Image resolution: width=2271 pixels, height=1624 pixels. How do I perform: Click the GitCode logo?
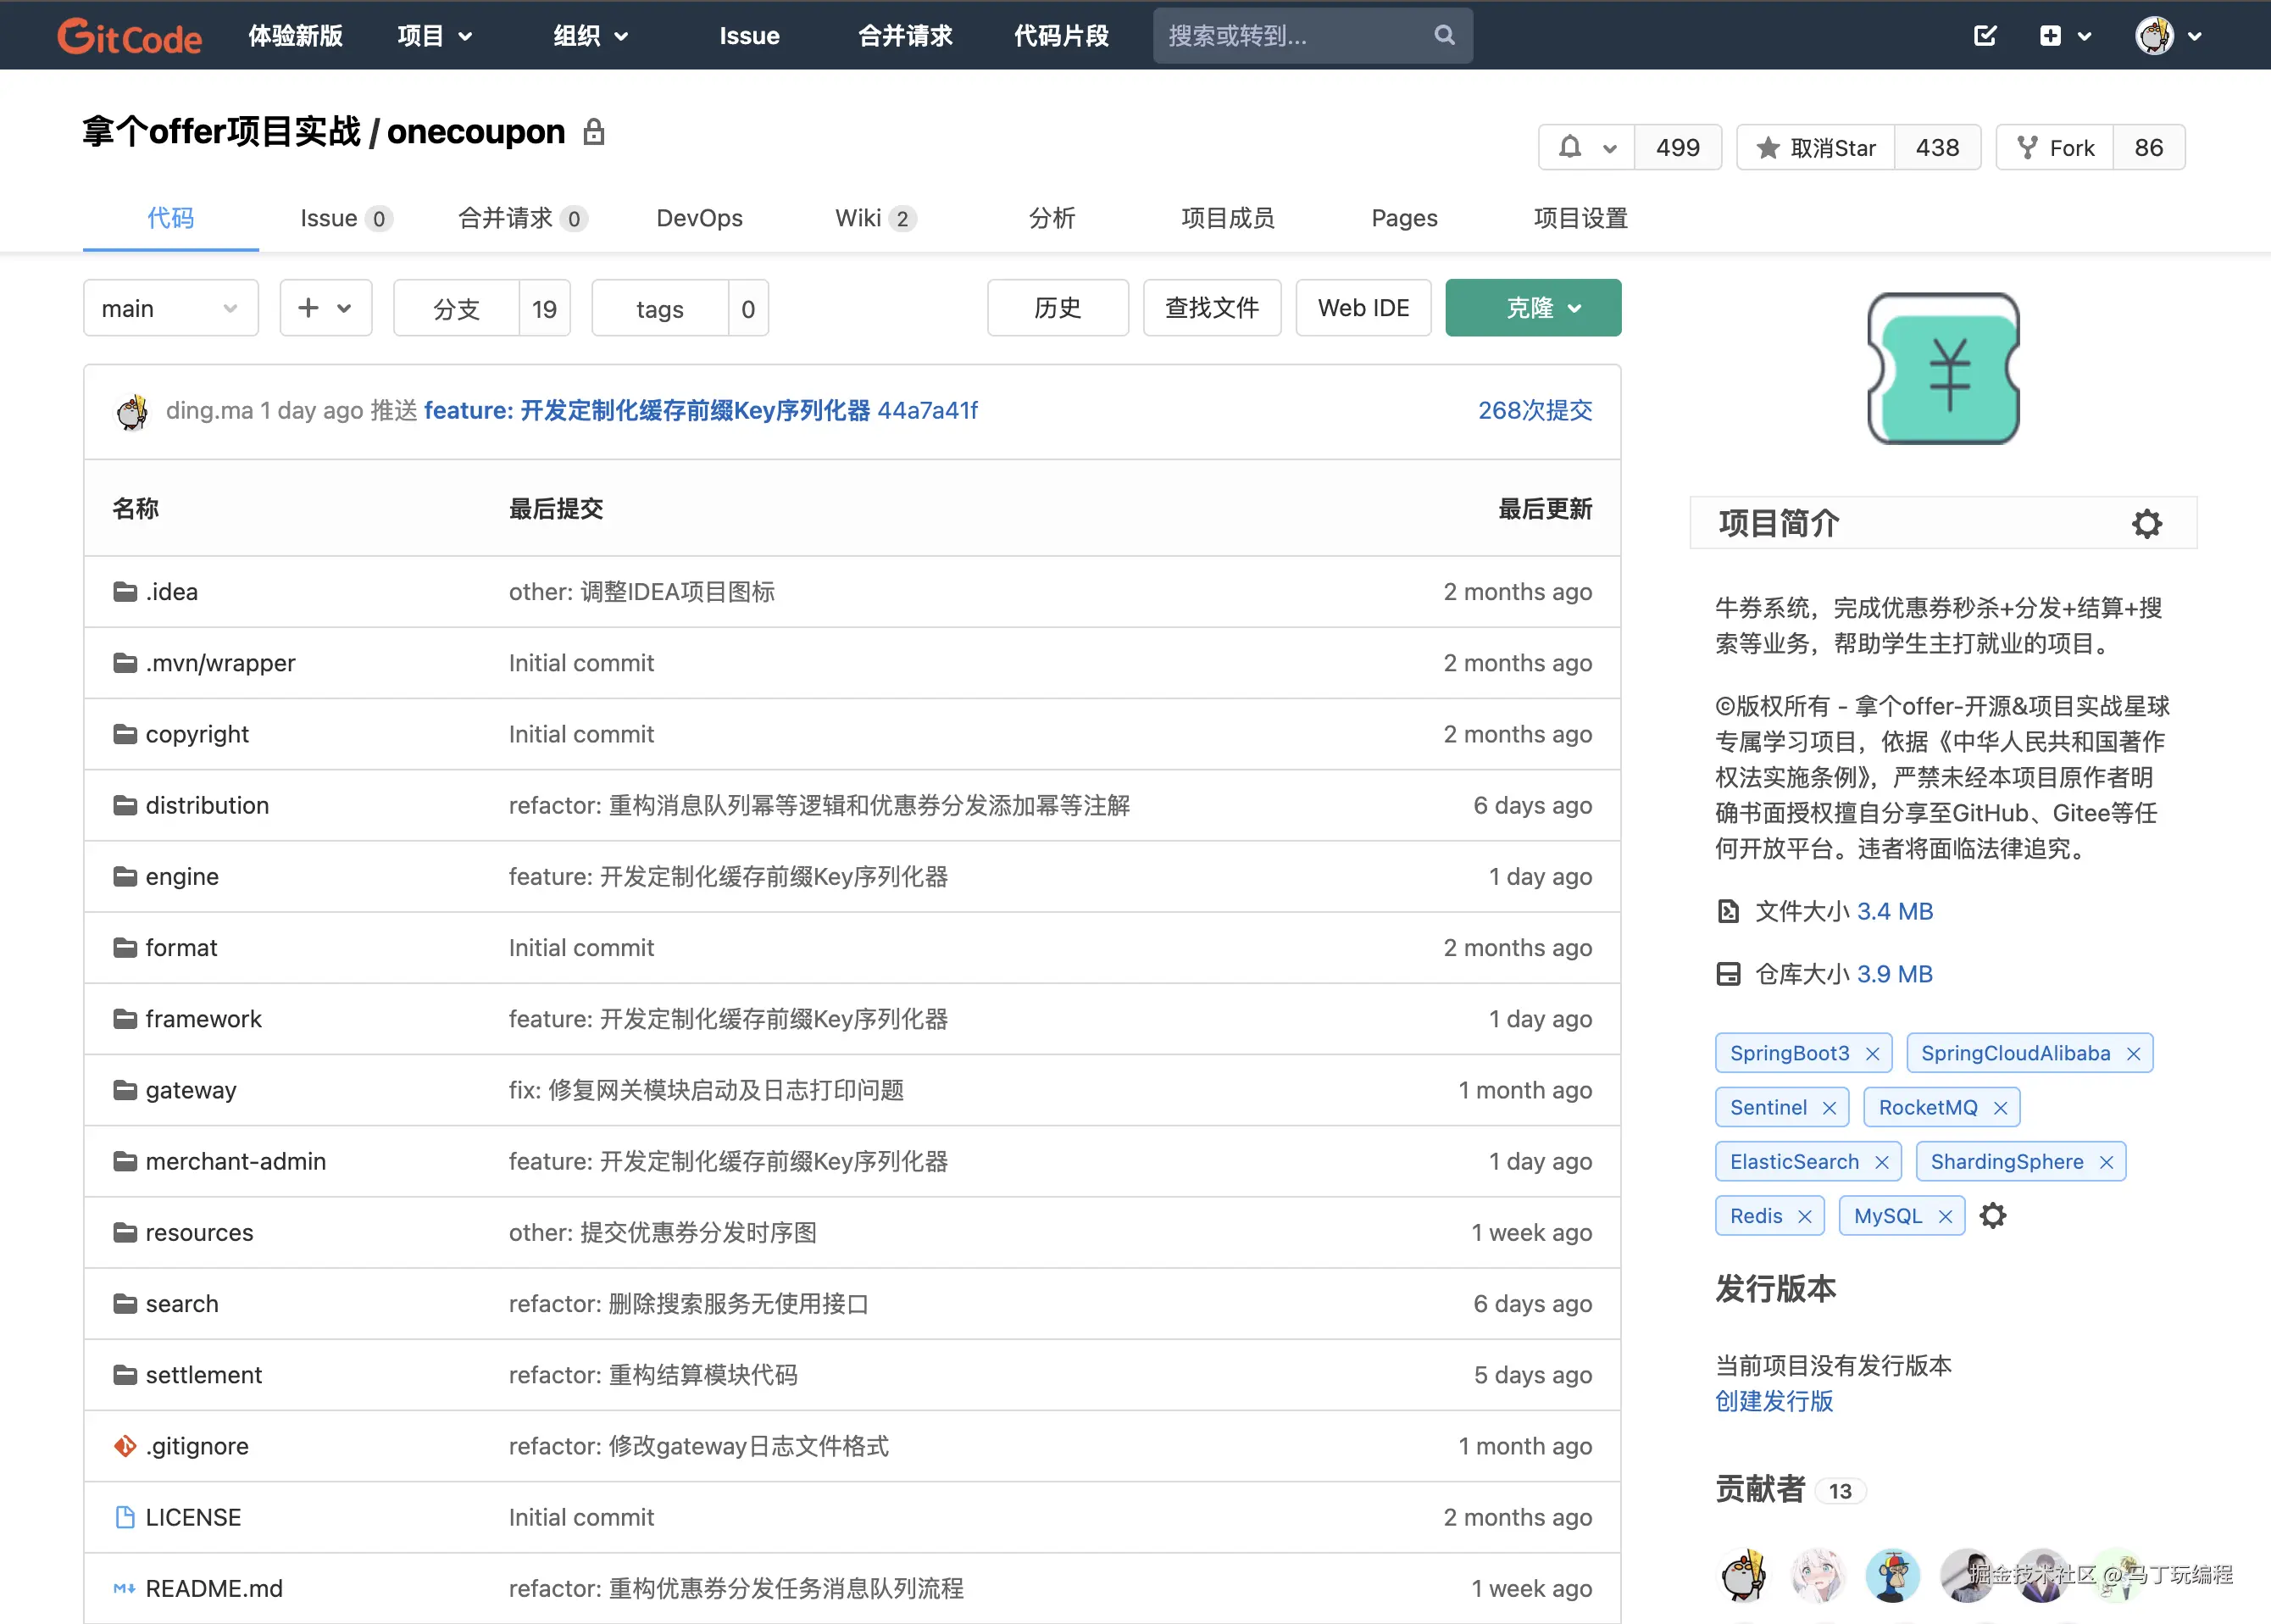click(x=129, y=36)
